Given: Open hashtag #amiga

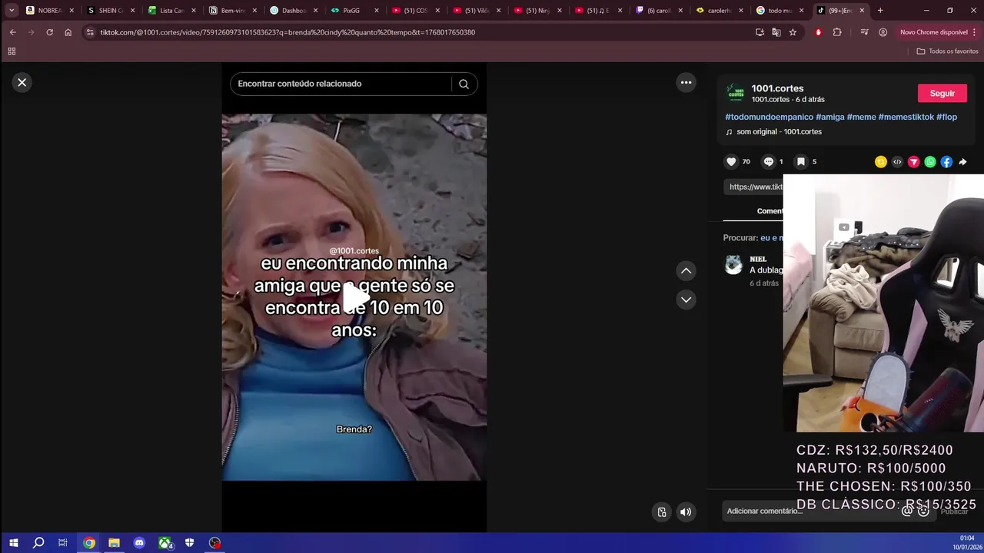Looking at the screenshot, I should pos(830,117).
